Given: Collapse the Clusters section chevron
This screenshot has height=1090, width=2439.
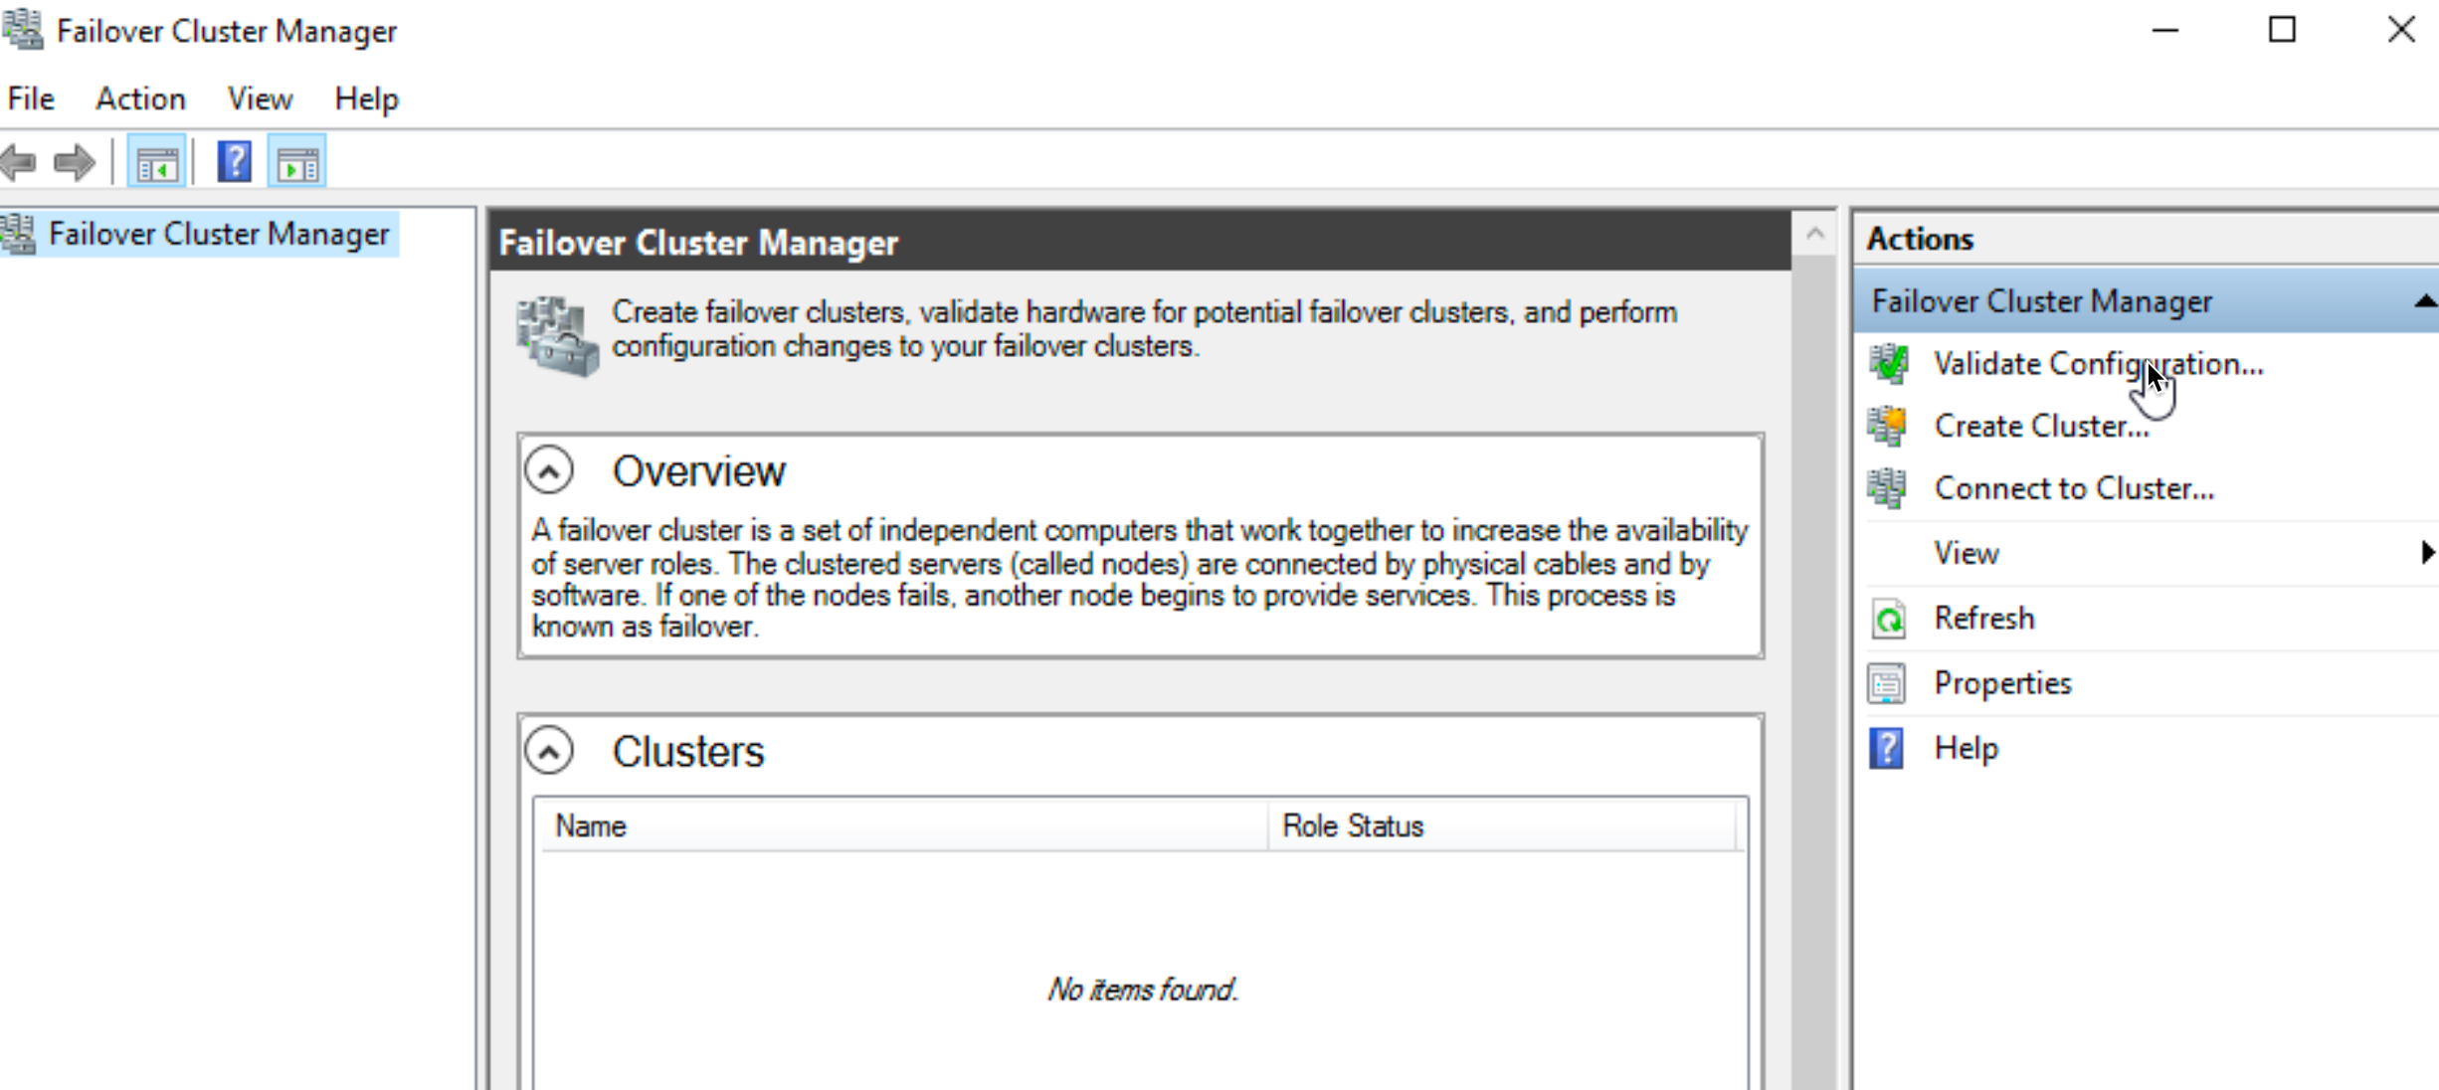Looking at the screenshot, I should click(549, 751).
